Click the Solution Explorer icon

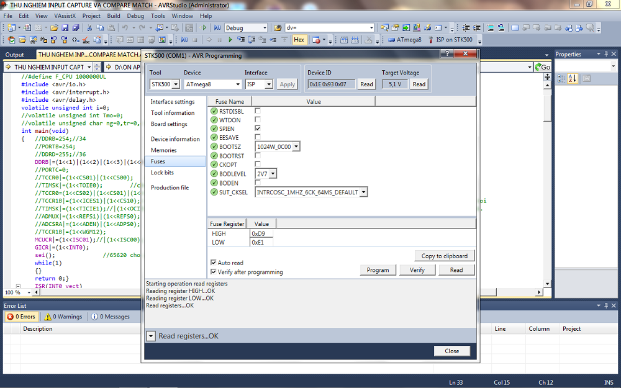click(384, 28)
